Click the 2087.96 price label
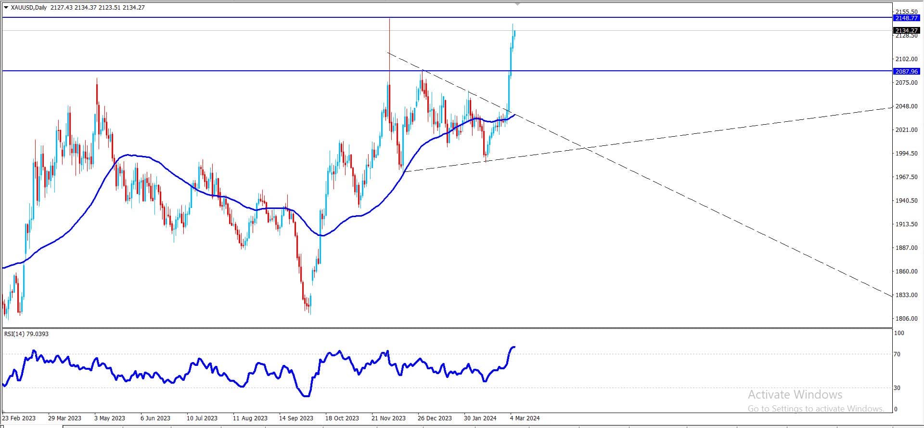The image size is (924, 428). pyautogui.click(x=906, y=71)
